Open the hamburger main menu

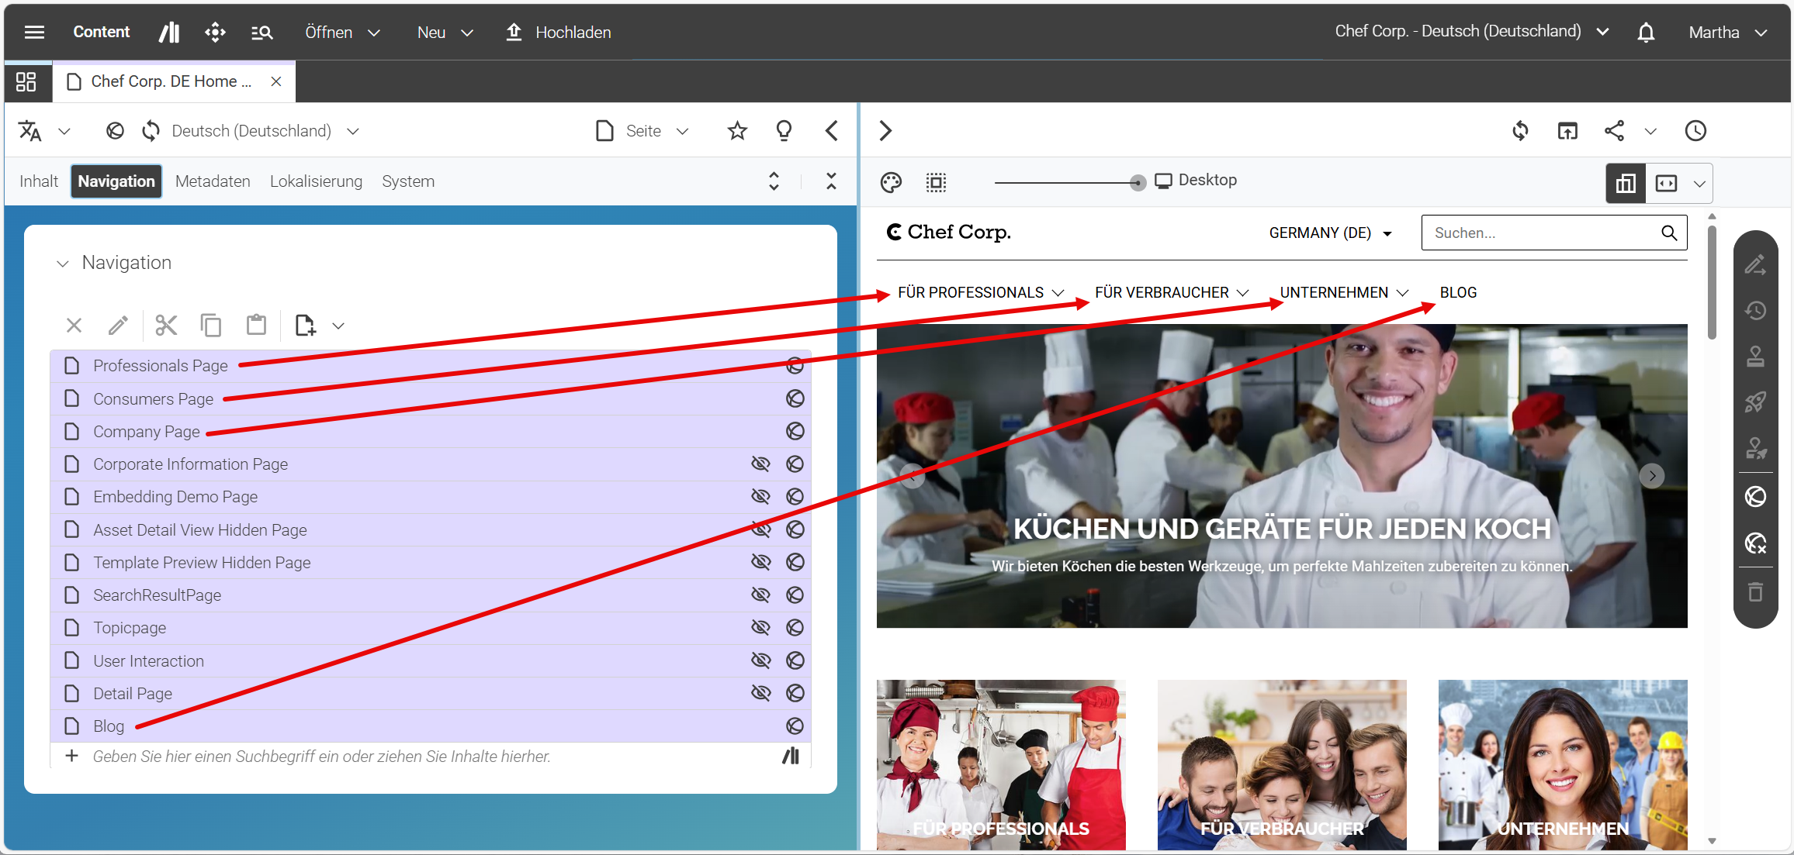[x=34, y=32]
